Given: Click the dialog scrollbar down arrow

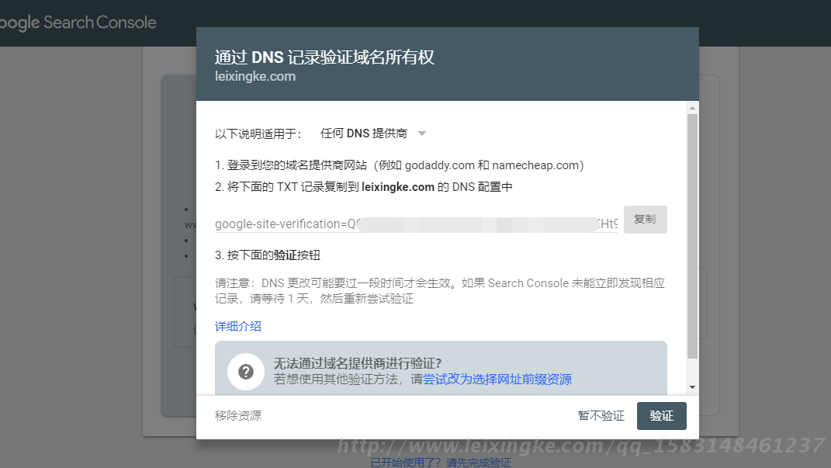Looking at the screenshot, I should pyautogui.click(x=692, y=387).
